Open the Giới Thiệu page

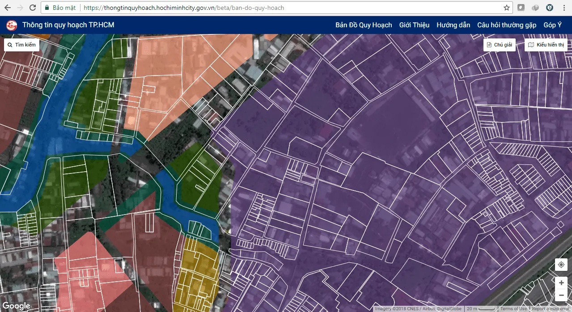414,25
